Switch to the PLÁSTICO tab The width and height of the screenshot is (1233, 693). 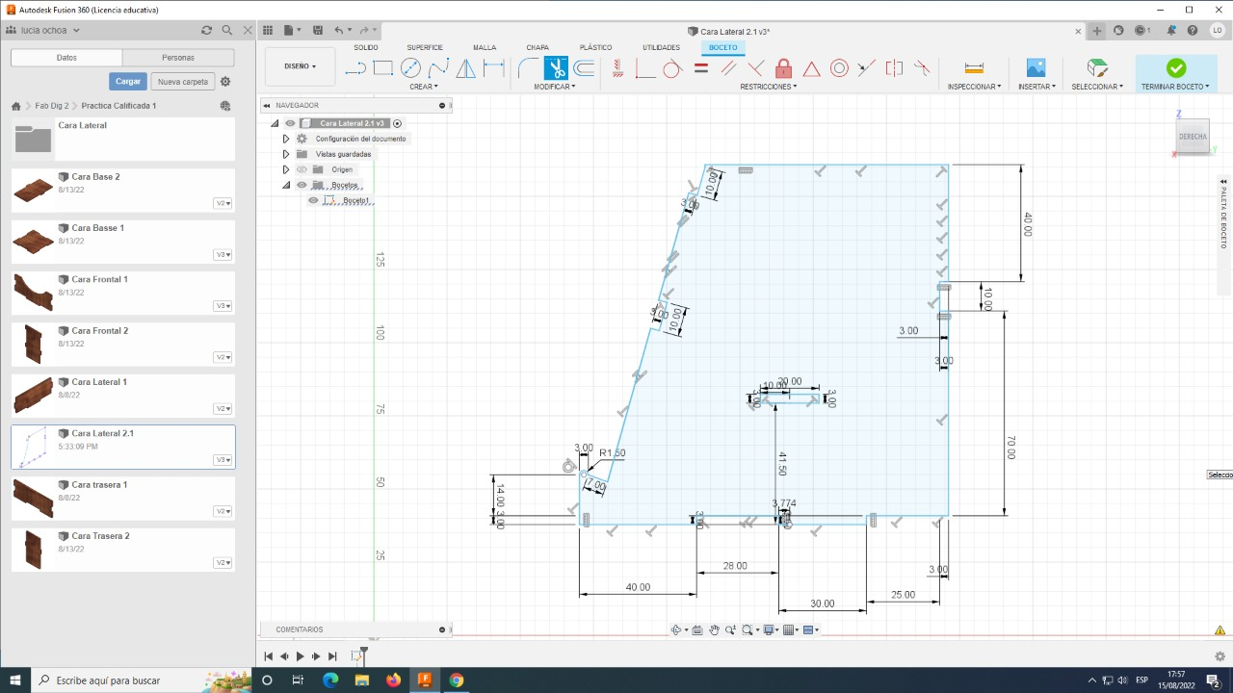click(x=595, y=47)
